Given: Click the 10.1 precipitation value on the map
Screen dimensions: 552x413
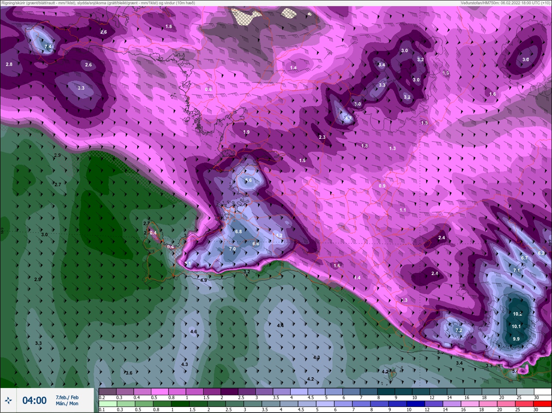Looking at the screenshot, I should click(516, 326).
